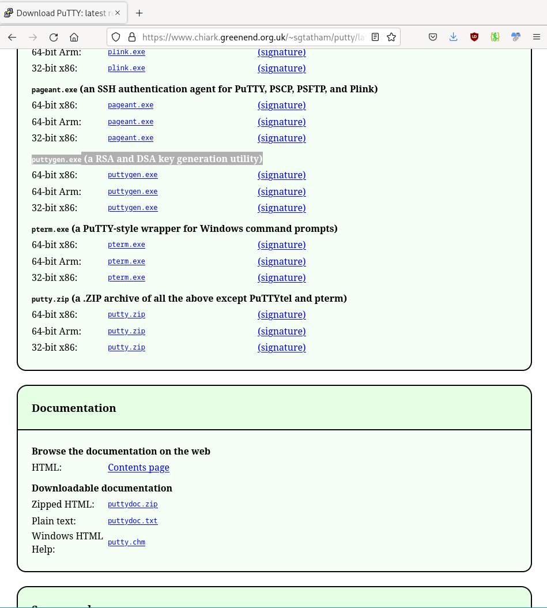Open the browser home page
This screenshot has width=547, height=608.
pyautogui.click(x=74, y=37)
